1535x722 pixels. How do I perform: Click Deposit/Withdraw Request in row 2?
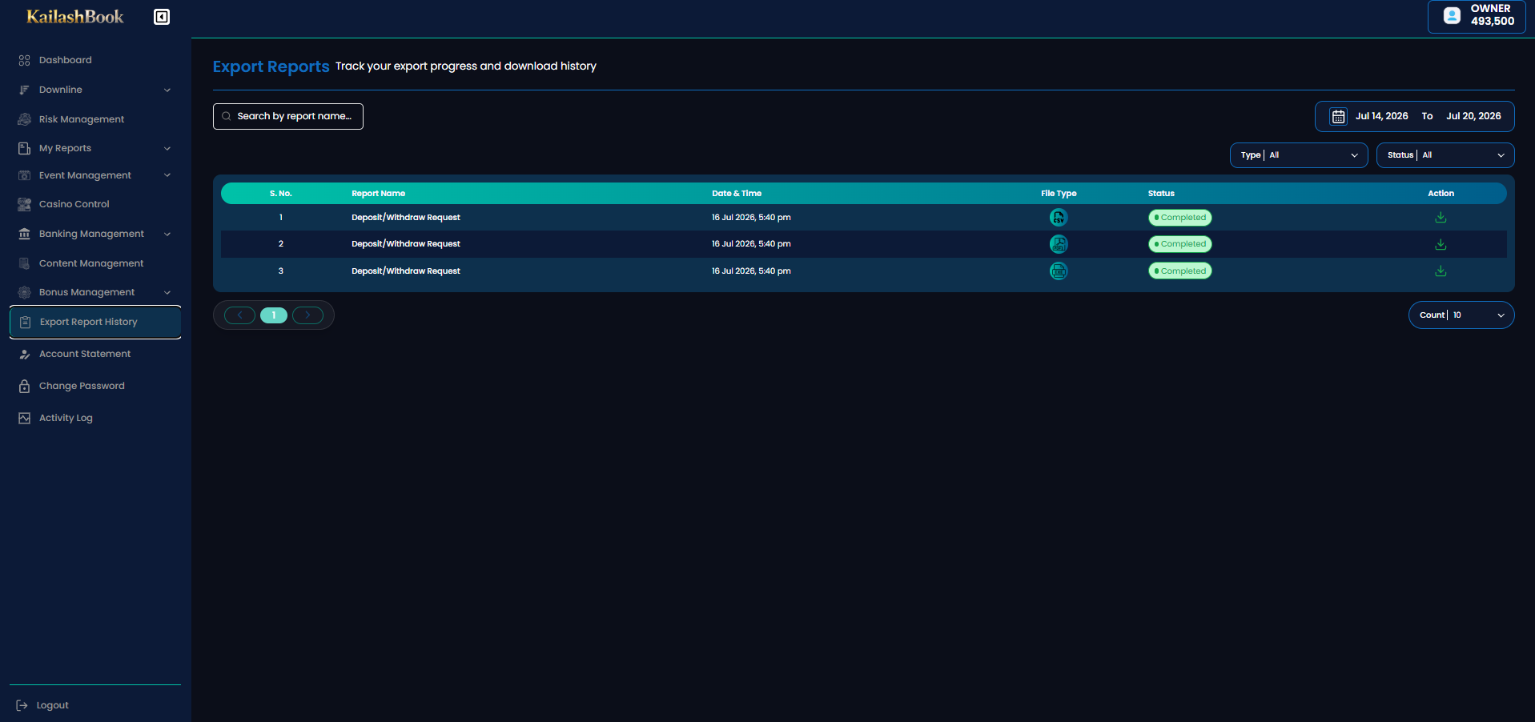(x=406, y=244)
